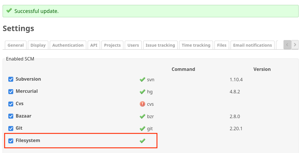
Task: Disable the Mercurial SCM checkbox
Action: point(11,92)
